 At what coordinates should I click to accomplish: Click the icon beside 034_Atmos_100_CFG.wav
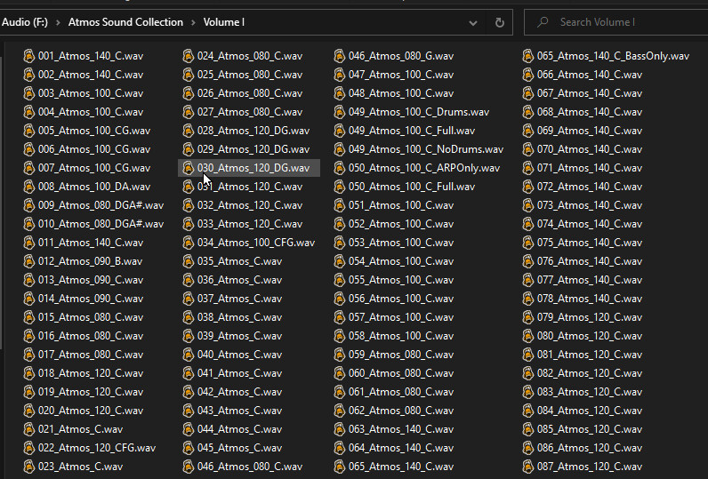(189, 243)
